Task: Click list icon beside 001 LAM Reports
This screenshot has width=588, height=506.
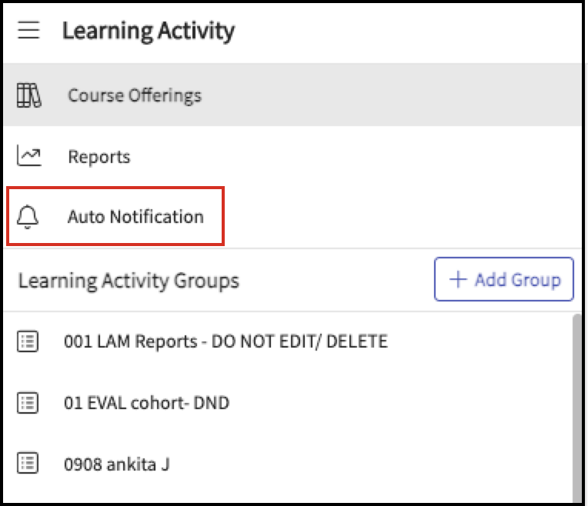Action: 28,341
